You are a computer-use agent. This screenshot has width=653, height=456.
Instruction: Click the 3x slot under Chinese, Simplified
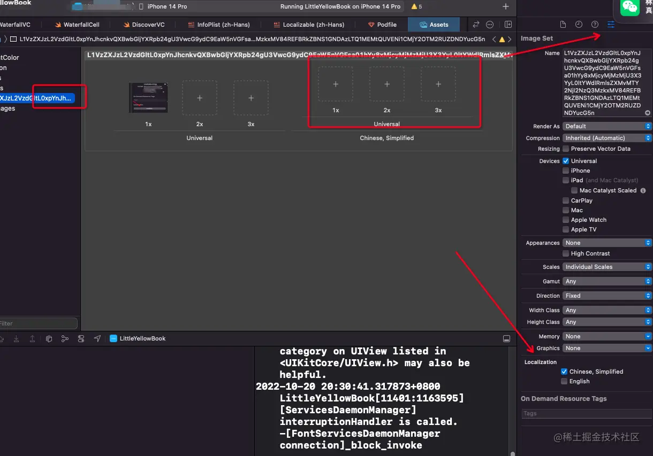[438, 84]
